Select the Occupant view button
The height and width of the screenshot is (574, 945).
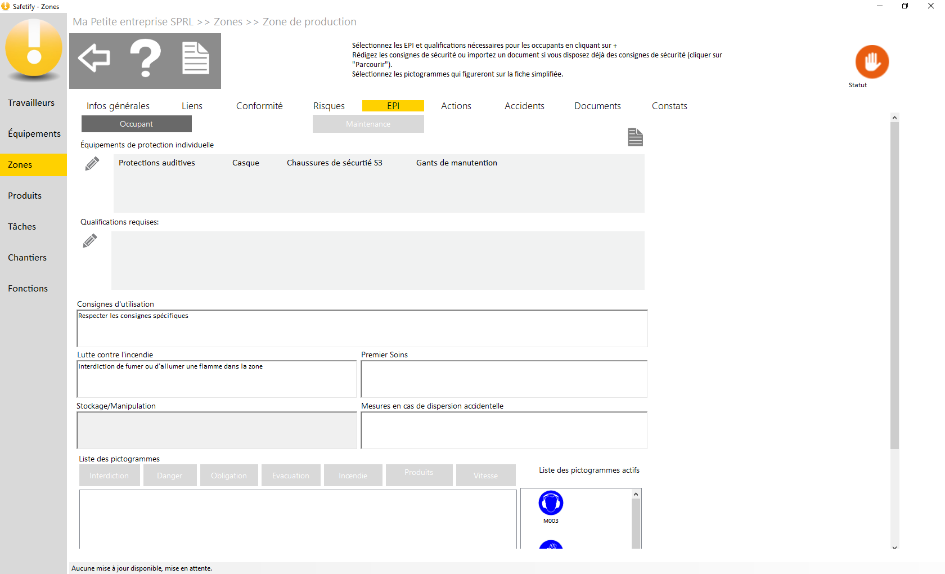pos(137,124)
